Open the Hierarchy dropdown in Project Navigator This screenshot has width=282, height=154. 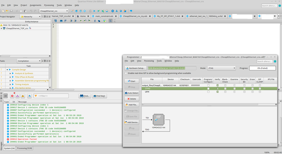tap(30, 17)
